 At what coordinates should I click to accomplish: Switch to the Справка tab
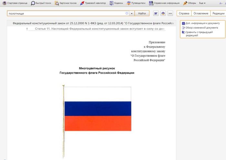coord(184,13)
